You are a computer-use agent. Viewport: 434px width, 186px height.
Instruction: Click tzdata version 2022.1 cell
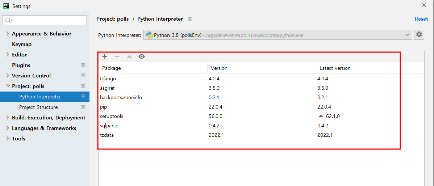click(216, 135)
